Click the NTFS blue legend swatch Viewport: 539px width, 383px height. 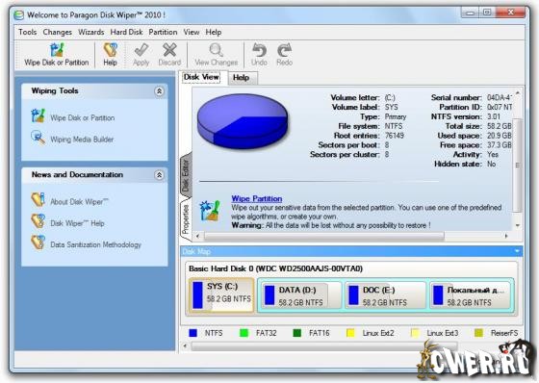click(193, 332)
